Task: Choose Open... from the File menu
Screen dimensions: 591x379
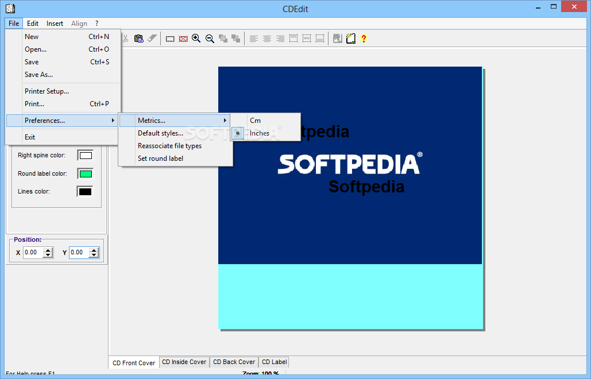Action: point(63,49)
